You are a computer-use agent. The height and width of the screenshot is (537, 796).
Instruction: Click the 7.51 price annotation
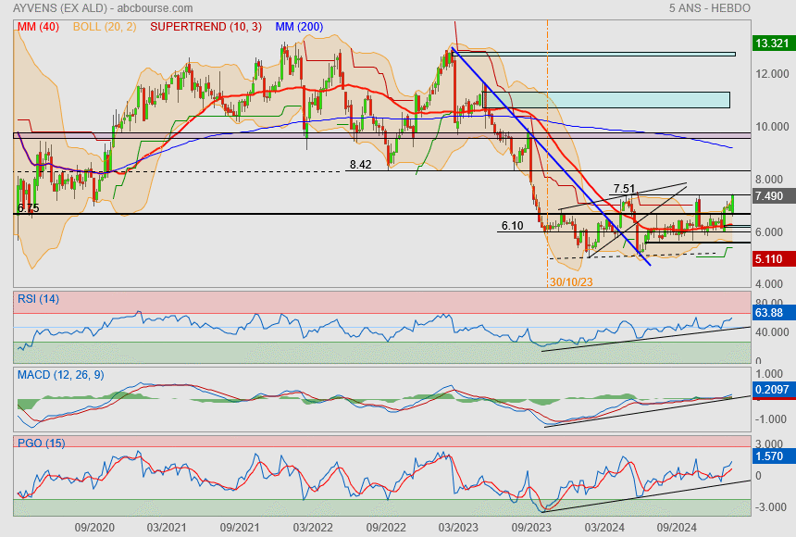coord(625,188)
